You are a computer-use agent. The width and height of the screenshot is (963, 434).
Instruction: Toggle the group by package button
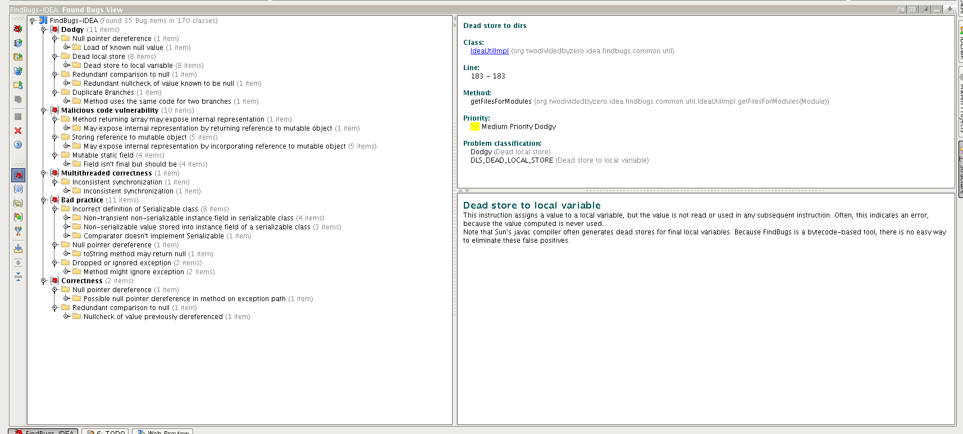[18, 204]
